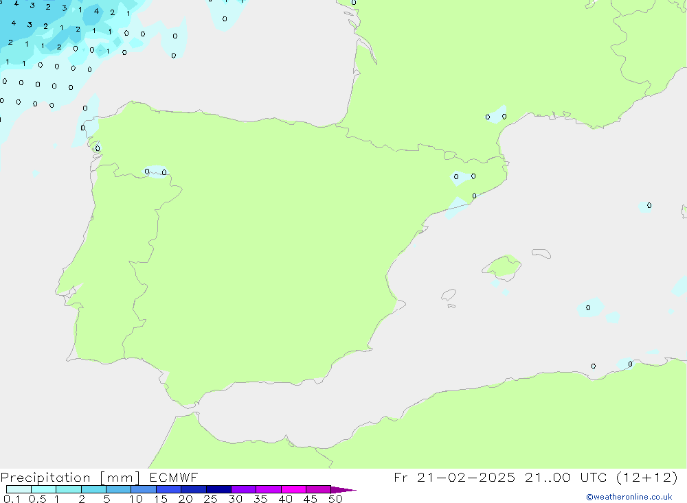The width and height of the screenshot is (687, 503).
Task: Click the "(12+12)" forecast offset text
Action: click(x=646, y=477)
